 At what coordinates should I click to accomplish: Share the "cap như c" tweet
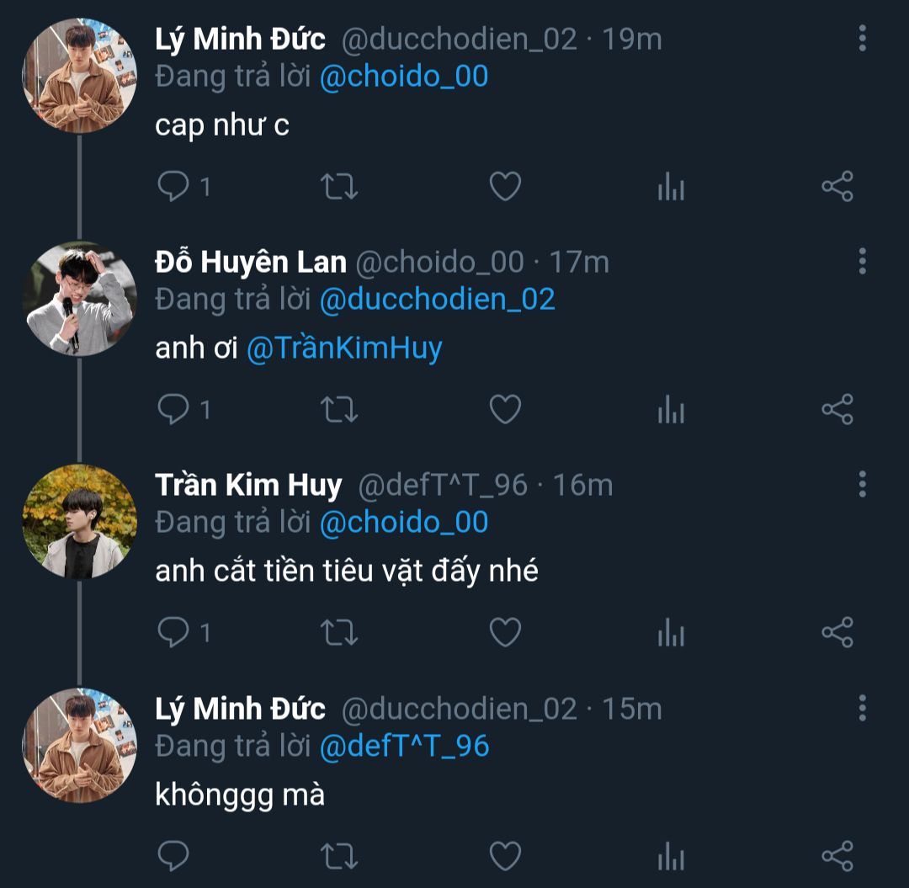click(x=837, y=186)
